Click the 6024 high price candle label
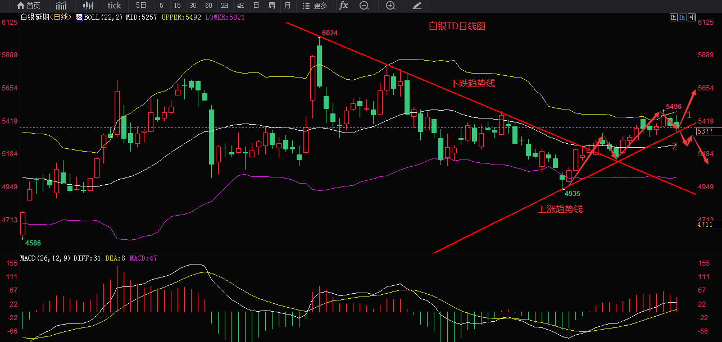 coord(330,33)
